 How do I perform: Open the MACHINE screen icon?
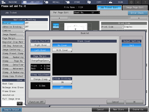[x=4, y=2]
